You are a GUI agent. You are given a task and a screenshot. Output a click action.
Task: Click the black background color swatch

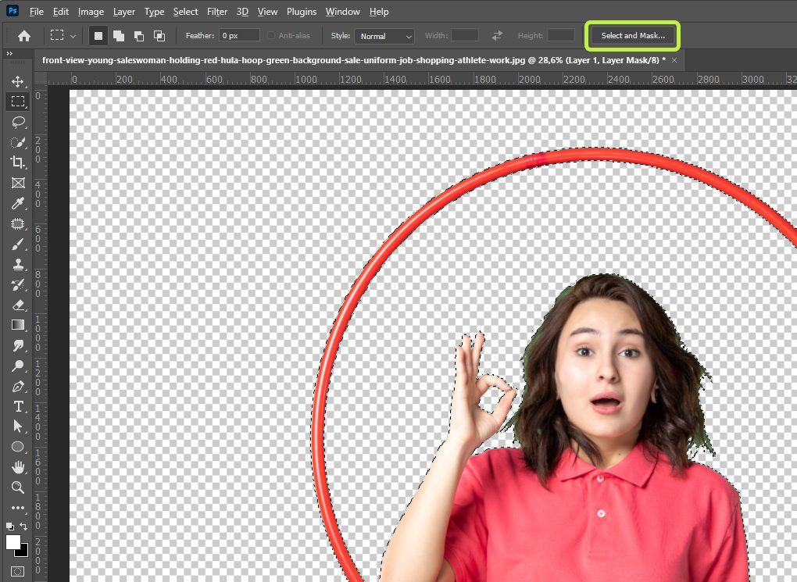(x=24, y=552)
